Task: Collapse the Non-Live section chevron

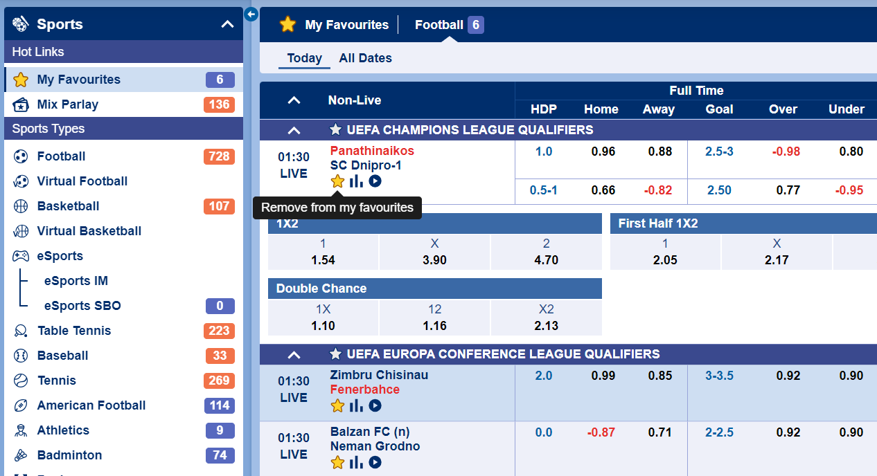Action: coord(294,100)
